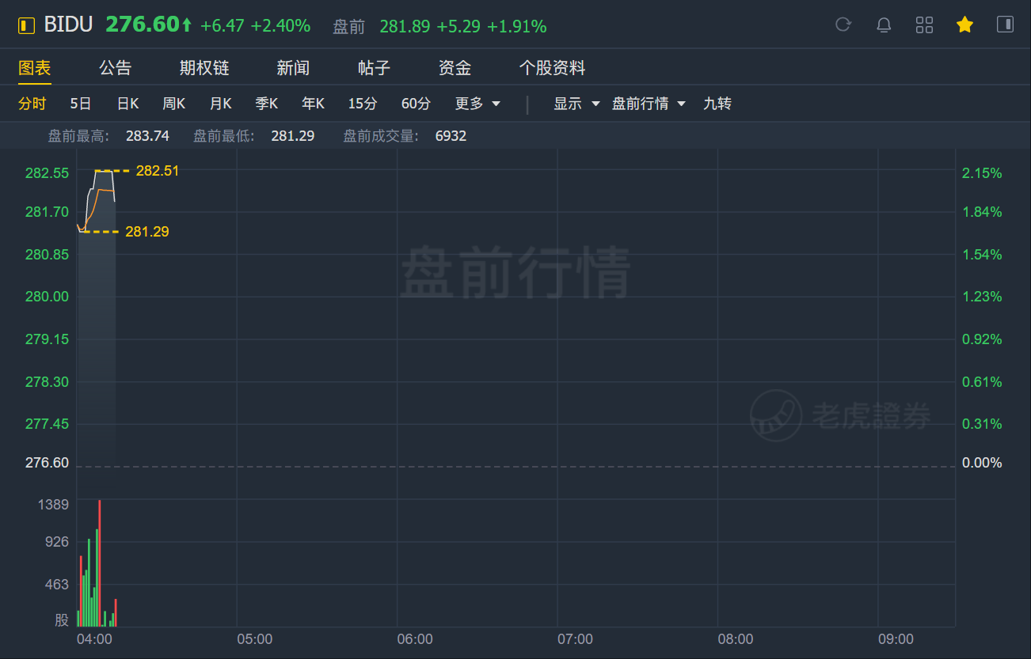Open the price alert bell icon
This screenshot has height=659, width=1031.
884,25
